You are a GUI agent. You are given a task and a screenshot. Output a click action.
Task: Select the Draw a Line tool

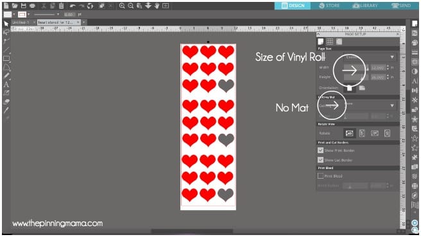[6, 50]
